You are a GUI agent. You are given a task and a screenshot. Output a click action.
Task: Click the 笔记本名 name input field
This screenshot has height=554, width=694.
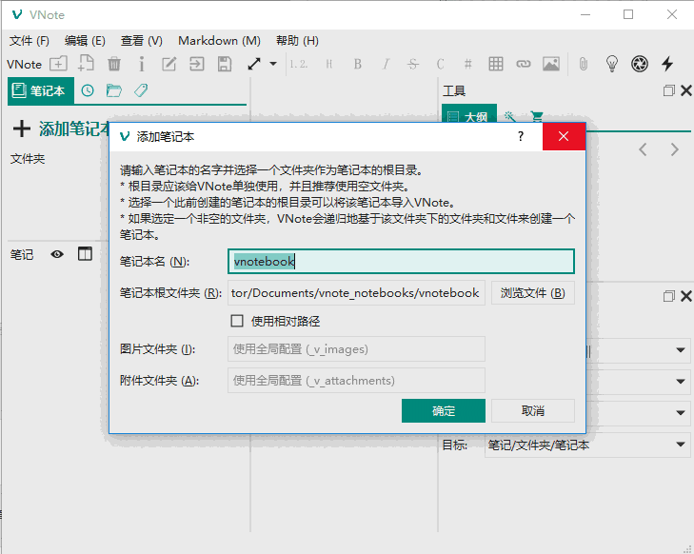(401, 261)
